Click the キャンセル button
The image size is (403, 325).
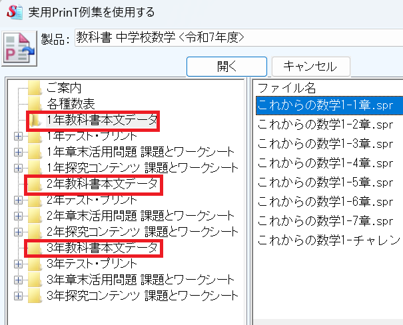click(310, 67)
